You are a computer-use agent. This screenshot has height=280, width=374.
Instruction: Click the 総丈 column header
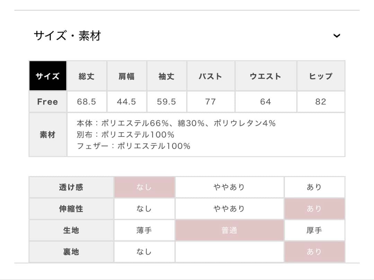(87, 76)
